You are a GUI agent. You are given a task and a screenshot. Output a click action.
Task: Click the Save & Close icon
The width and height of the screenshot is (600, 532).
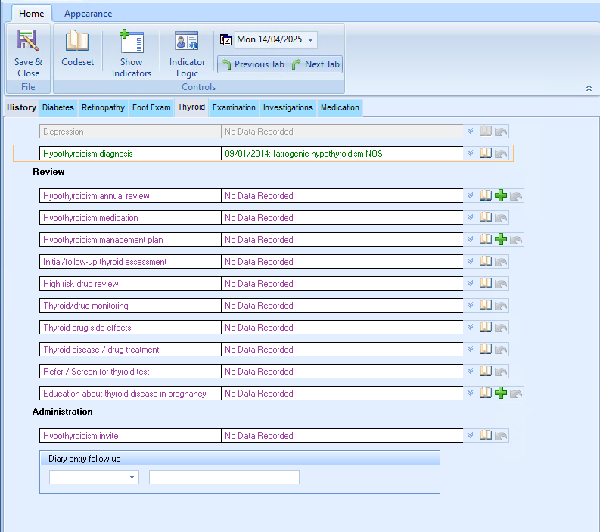tap(27, 40)
